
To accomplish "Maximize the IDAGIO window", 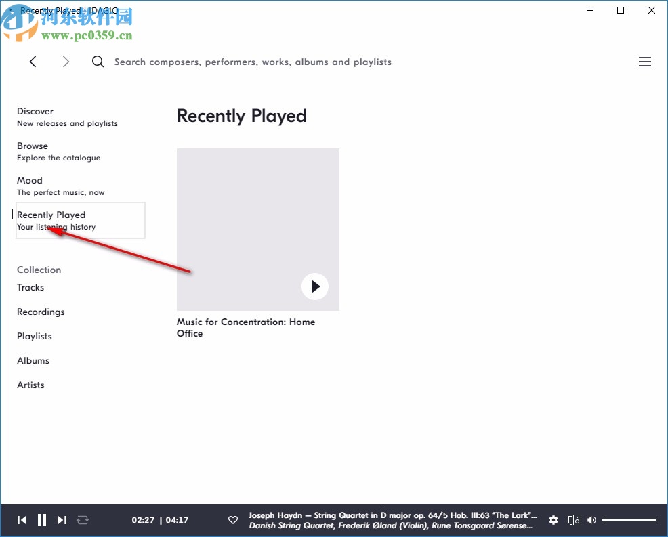I will pyautogui.click(x=621, y=10).
